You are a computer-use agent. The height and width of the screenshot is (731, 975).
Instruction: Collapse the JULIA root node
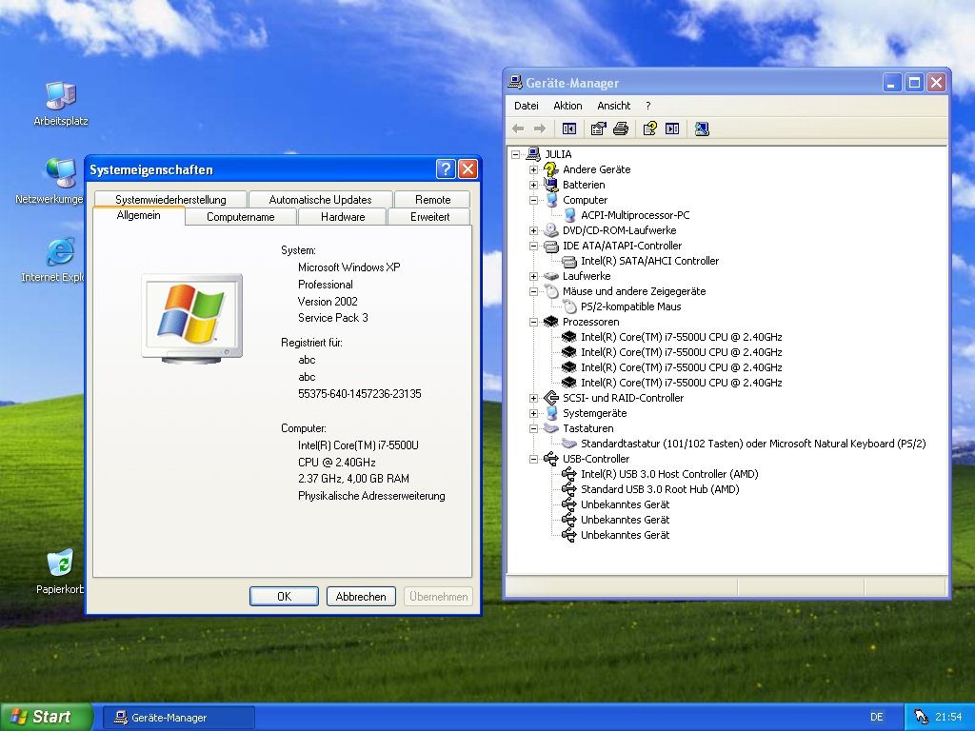515,154
